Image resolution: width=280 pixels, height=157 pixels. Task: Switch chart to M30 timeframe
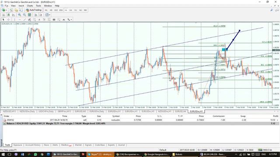(61, 10)
